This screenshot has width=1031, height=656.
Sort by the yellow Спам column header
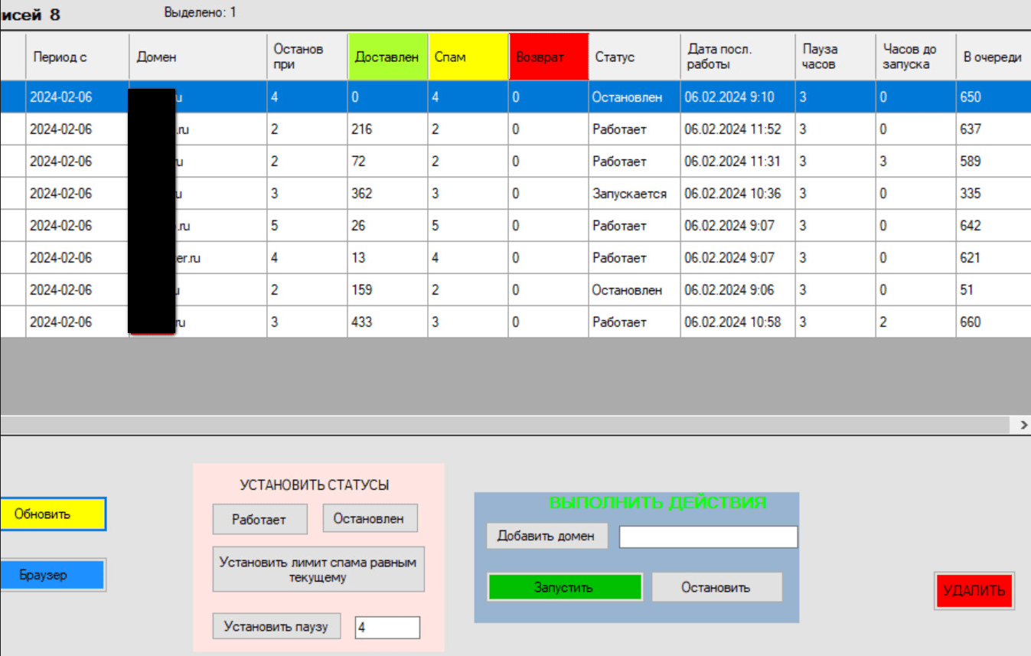(468, 57)
